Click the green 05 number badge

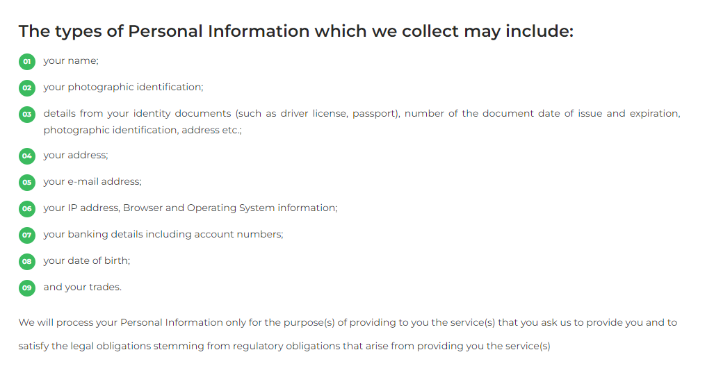26,183
